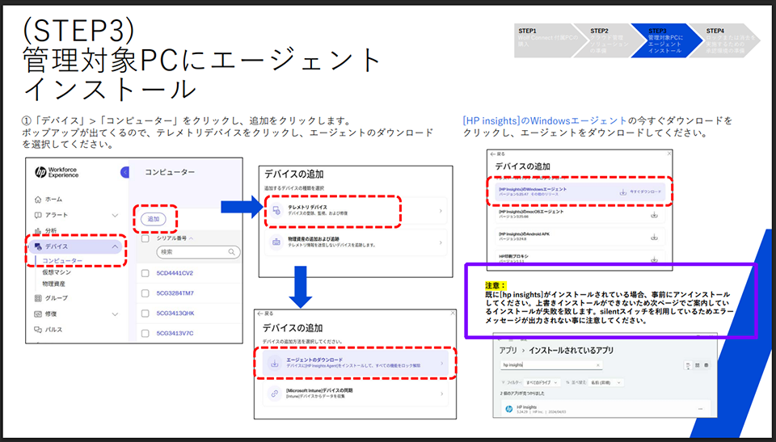Click 今すぐダウンロード for Windows agent
The image size is (776, 442).
(645, 192)
